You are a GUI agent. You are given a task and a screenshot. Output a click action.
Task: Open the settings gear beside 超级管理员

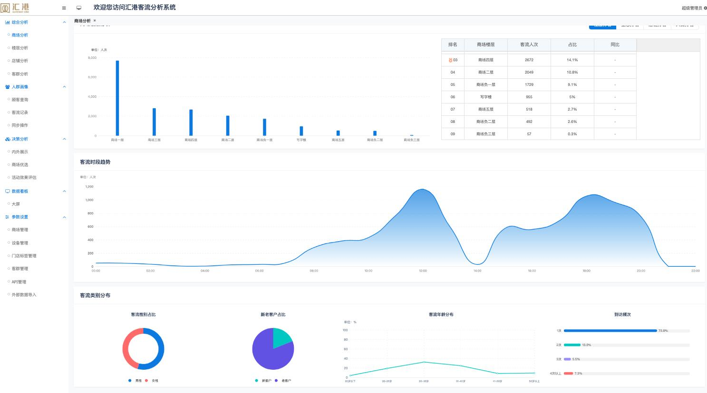pyautogui.click(x=705, y=8)
